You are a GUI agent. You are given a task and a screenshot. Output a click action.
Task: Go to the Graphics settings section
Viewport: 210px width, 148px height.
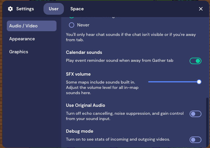[x=19, y=52]
